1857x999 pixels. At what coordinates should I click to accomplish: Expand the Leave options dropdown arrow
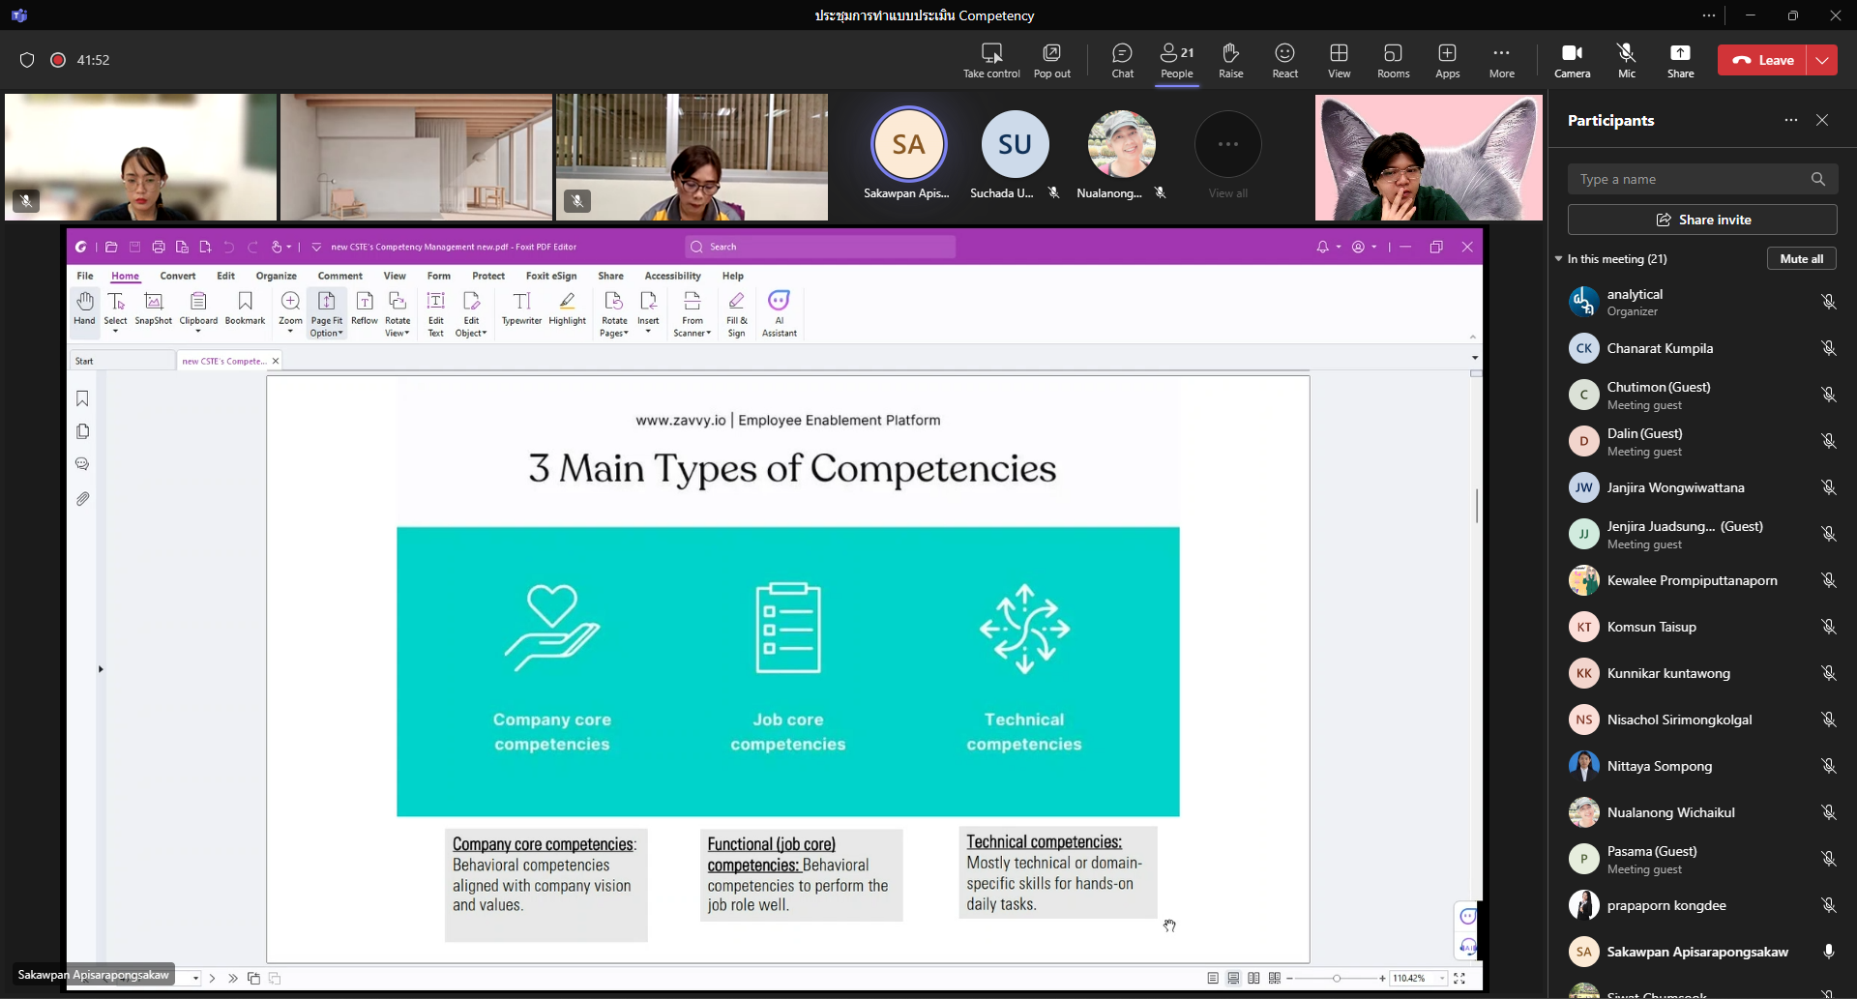coord(1822,60)
